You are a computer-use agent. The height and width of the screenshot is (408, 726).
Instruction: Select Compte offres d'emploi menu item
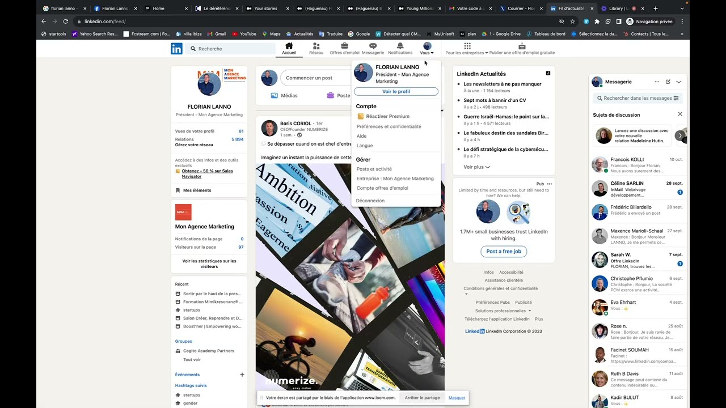point(382,188)
